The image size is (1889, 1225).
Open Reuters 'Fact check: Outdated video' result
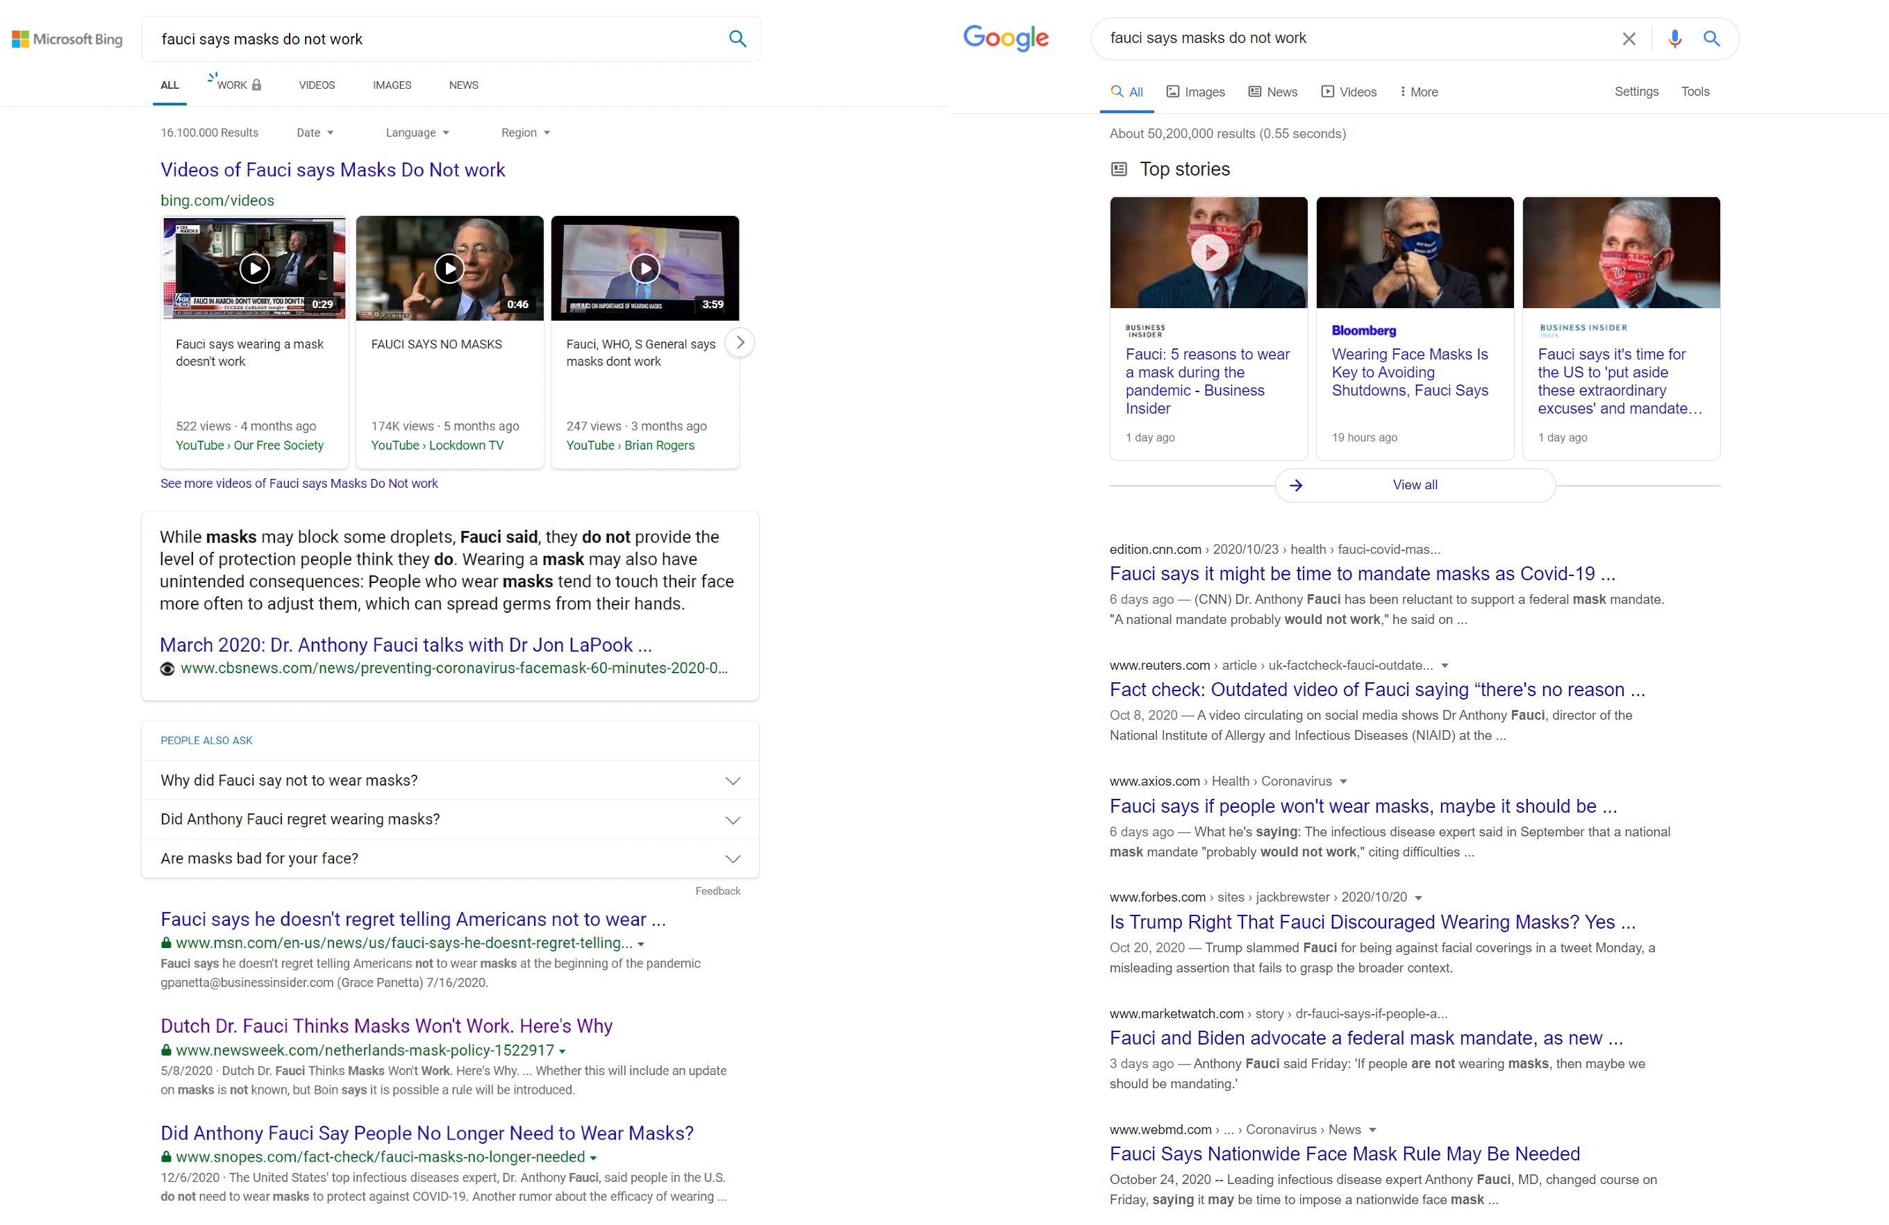coord(1377,689)
